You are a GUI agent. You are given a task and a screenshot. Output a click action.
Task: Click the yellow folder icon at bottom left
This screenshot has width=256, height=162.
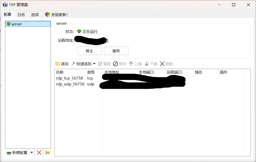point(47,152)
